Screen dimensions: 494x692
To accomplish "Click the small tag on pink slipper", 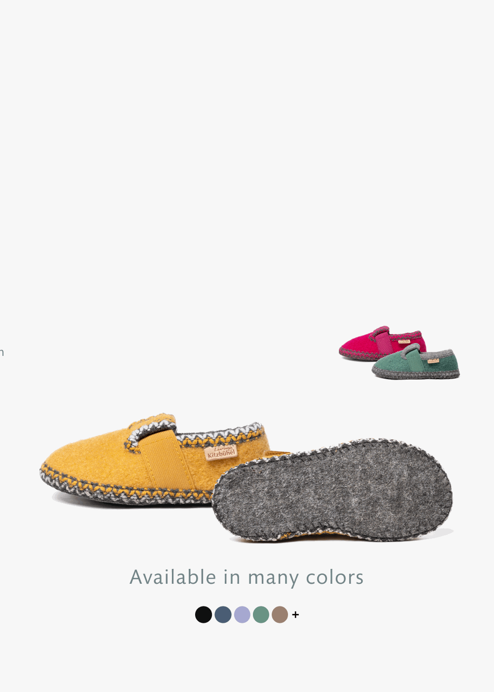I will 404,341.
